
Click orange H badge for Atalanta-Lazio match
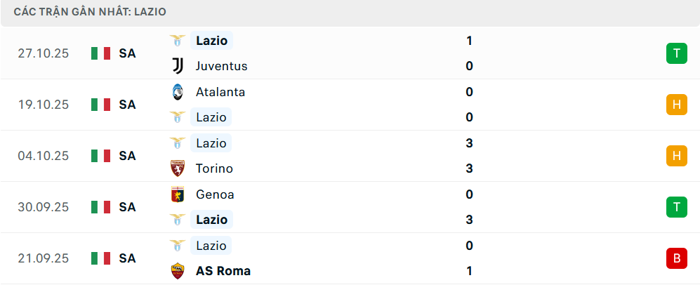click(x=676, y=105)
